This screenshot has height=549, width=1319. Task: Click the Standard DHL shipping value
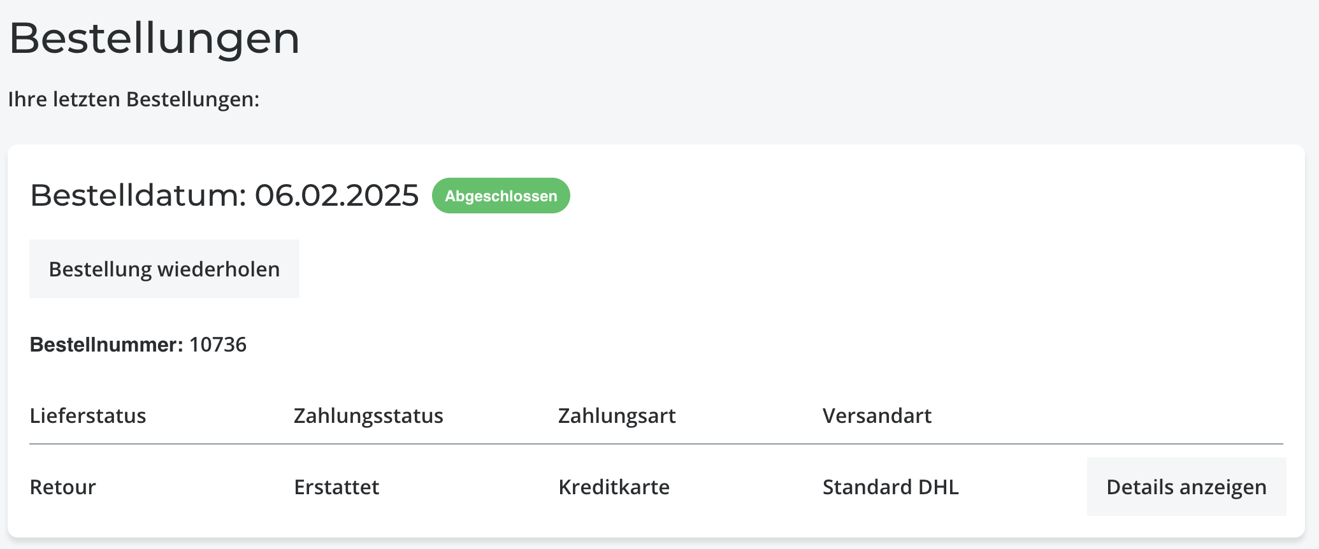(x=890, y=487)
